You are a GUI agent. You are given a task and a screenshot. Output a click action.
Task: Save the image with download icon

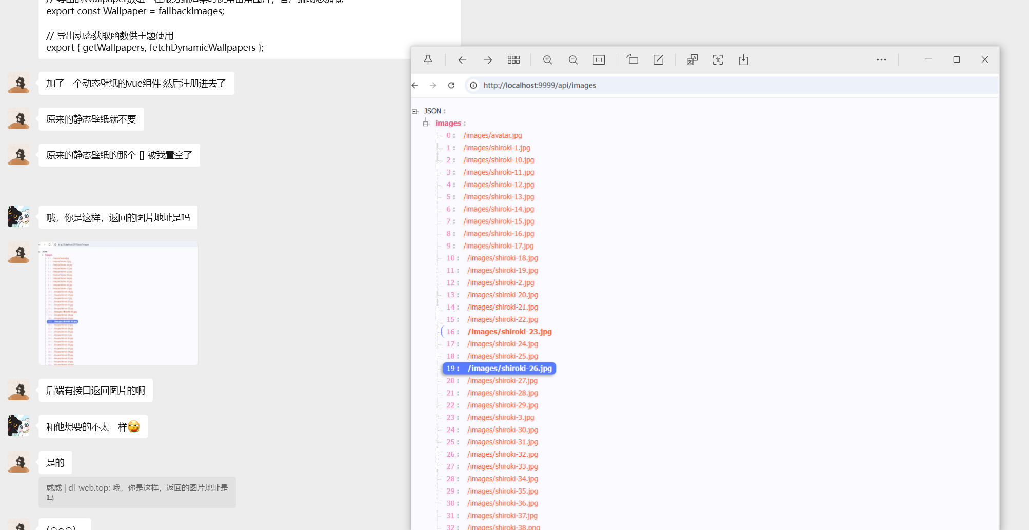point(743,60)
